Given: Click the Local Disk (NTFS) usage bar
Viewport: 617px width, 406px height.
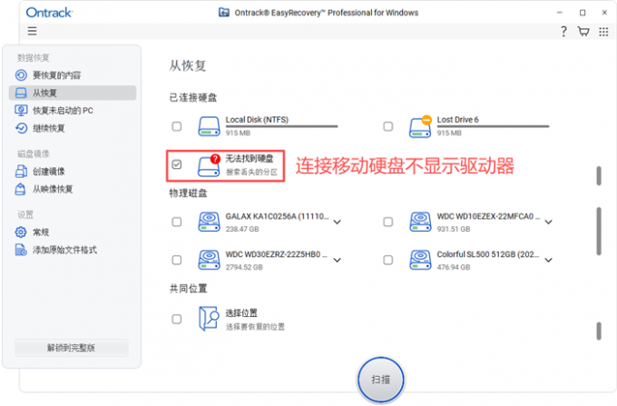Looking at the screenshot, I should pos(282,126).
